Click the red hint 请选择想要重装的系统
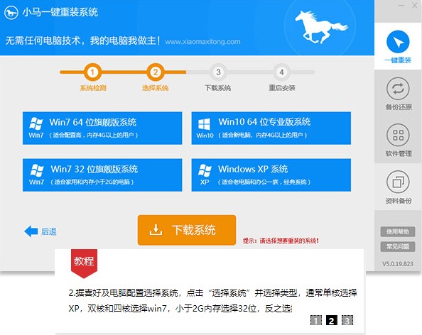This screenshot has width=422, height=335. (x=281, y=241)
